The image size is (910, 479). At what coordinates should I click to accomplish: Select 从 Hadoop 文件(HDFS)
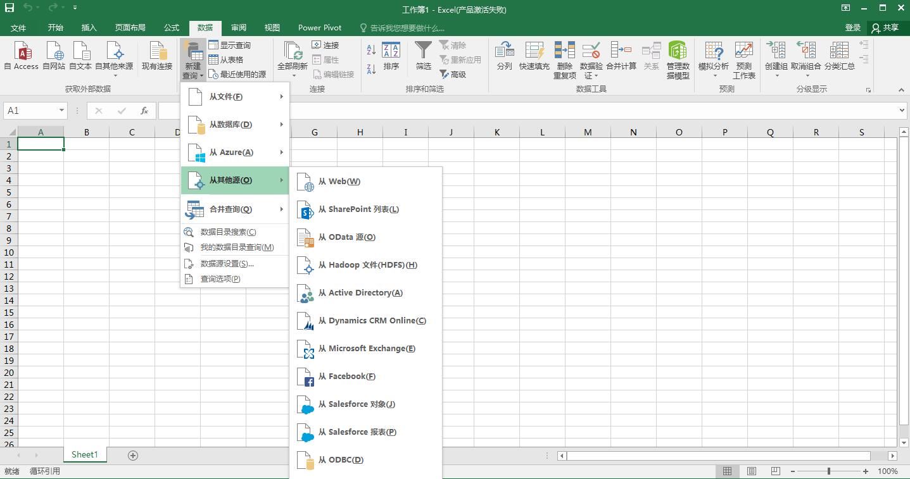[x=365, y=265]
